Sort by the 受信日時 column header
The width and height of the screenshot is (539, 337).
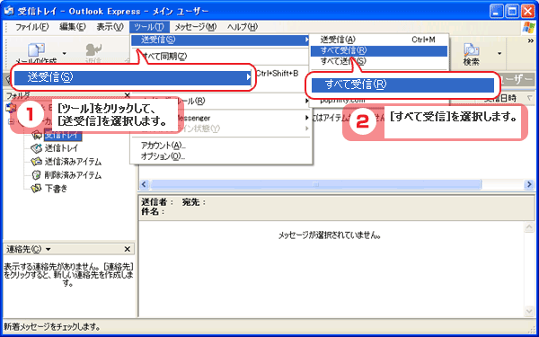500,99
